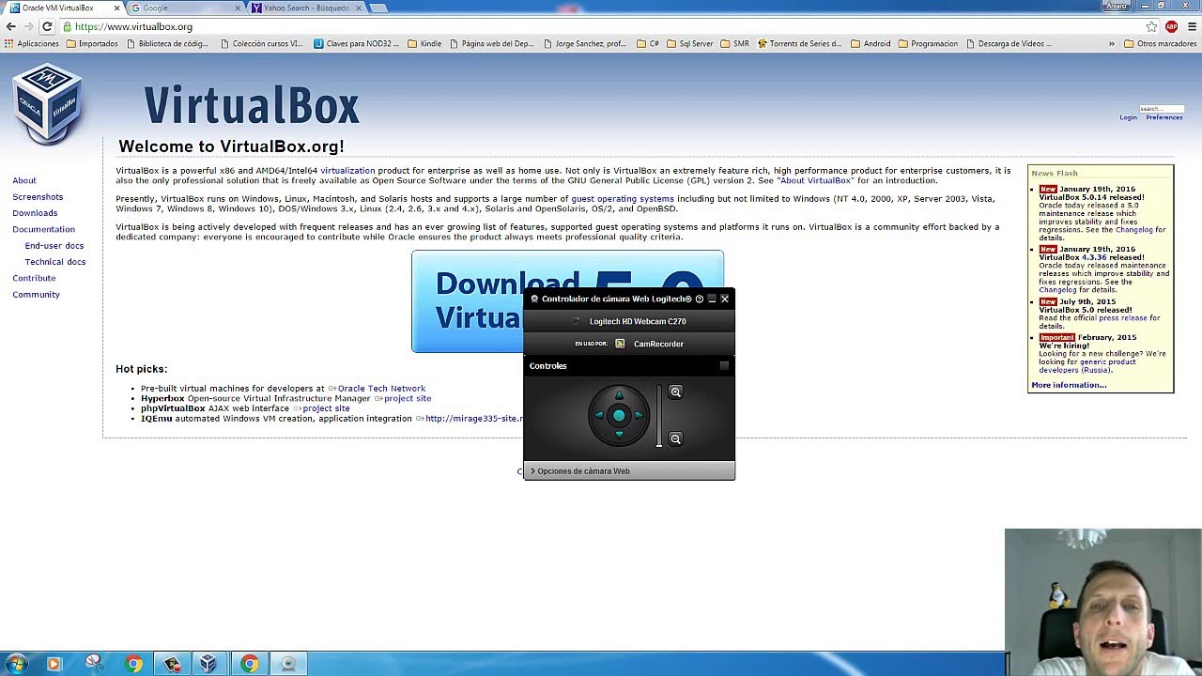The height and width of the screenshot is (676, 1202).
Task: Open the 'Otros marcadores' folder
Action: [x=1161, y=43]
